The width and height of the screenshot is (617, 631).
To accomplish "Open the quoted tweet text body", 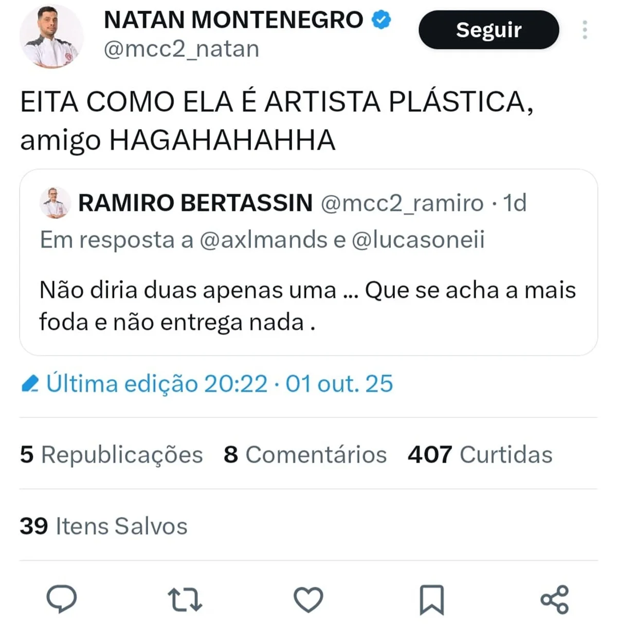I will coord(307,306).
